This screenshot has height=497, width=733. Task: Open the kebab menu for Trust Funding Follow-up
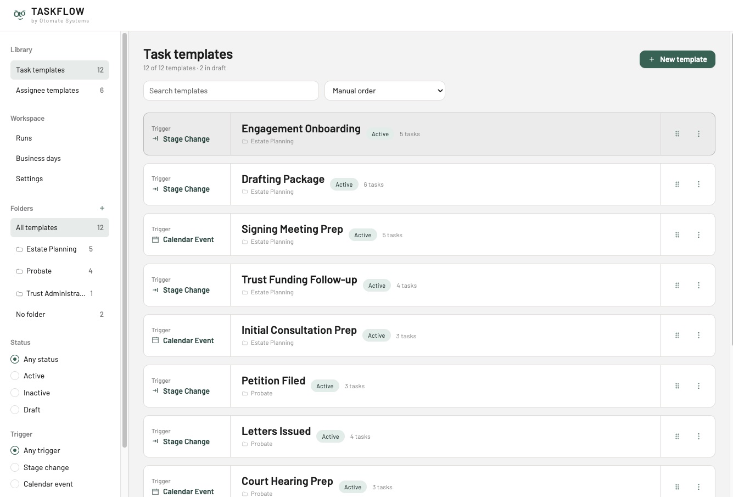[698, 286]
